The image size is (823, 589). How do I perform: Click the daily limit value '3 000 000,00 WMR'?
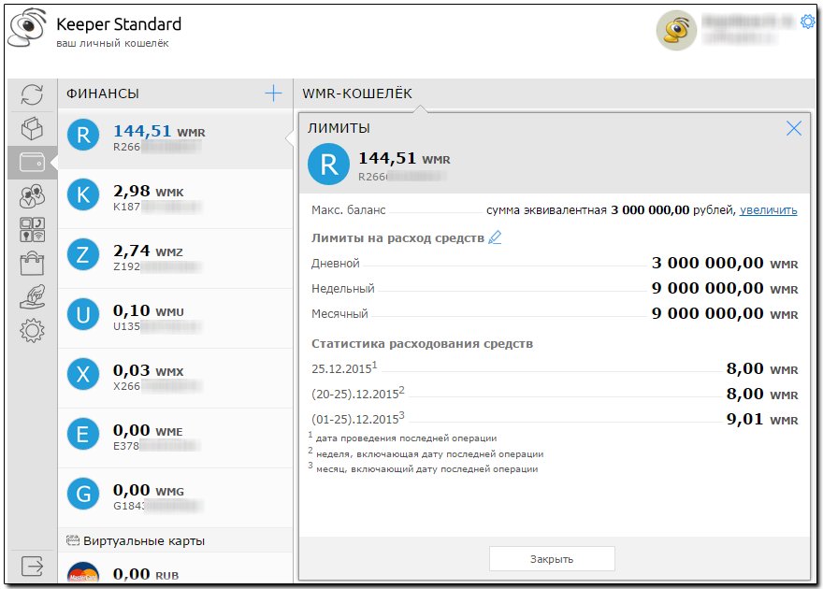click(x=725, y=263)
